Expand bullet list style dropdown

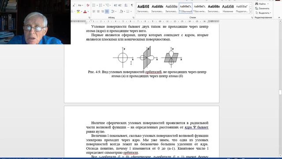click(97, 5)
